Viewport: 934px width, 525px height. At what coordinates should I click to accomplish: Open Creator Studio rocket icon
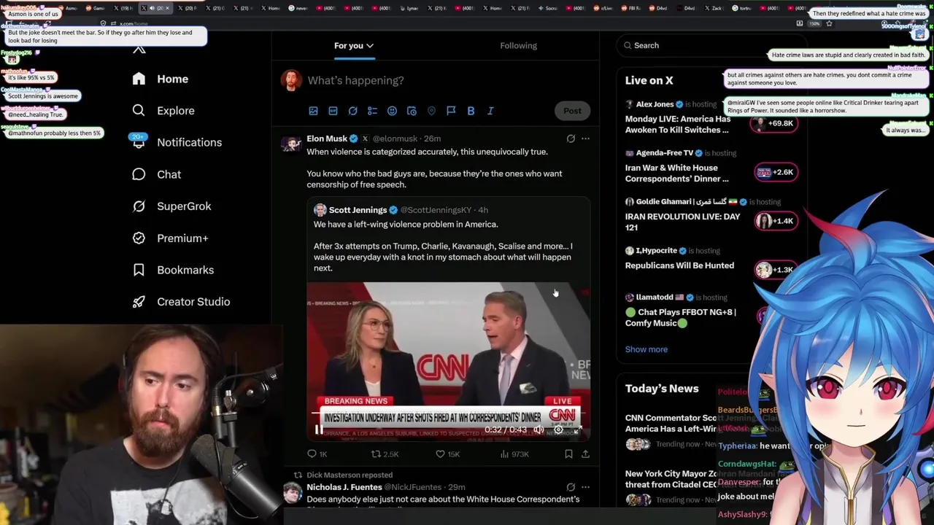(x=139, y=302)
